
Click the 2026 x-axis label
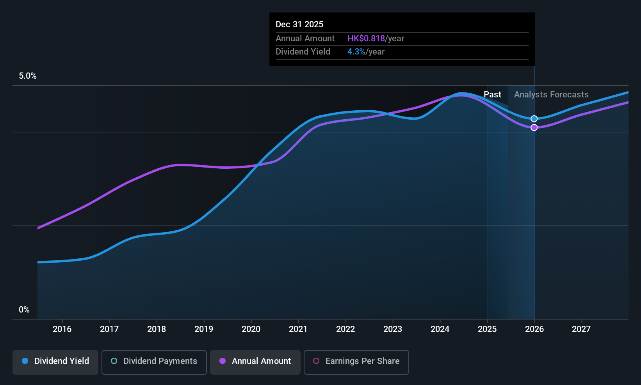coord(534,329)
